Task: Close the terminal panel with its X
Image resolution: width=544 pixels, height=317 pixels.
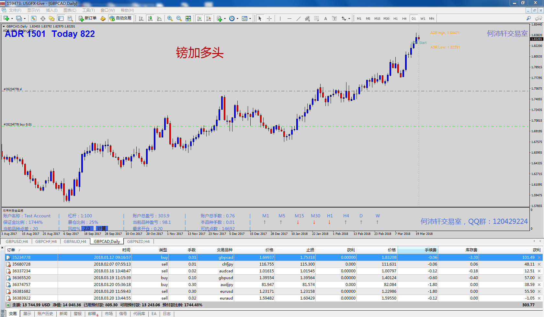Action: point(2,248)
